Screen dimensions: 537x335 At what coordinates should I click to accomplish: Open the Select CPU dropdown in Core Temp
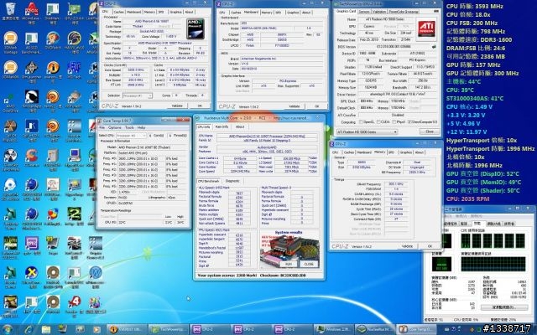[131, 136]
